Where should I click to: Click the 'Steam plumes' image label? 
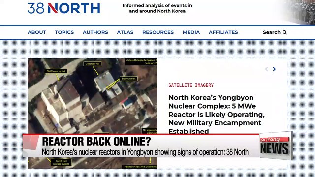click(x=129, y=79)
